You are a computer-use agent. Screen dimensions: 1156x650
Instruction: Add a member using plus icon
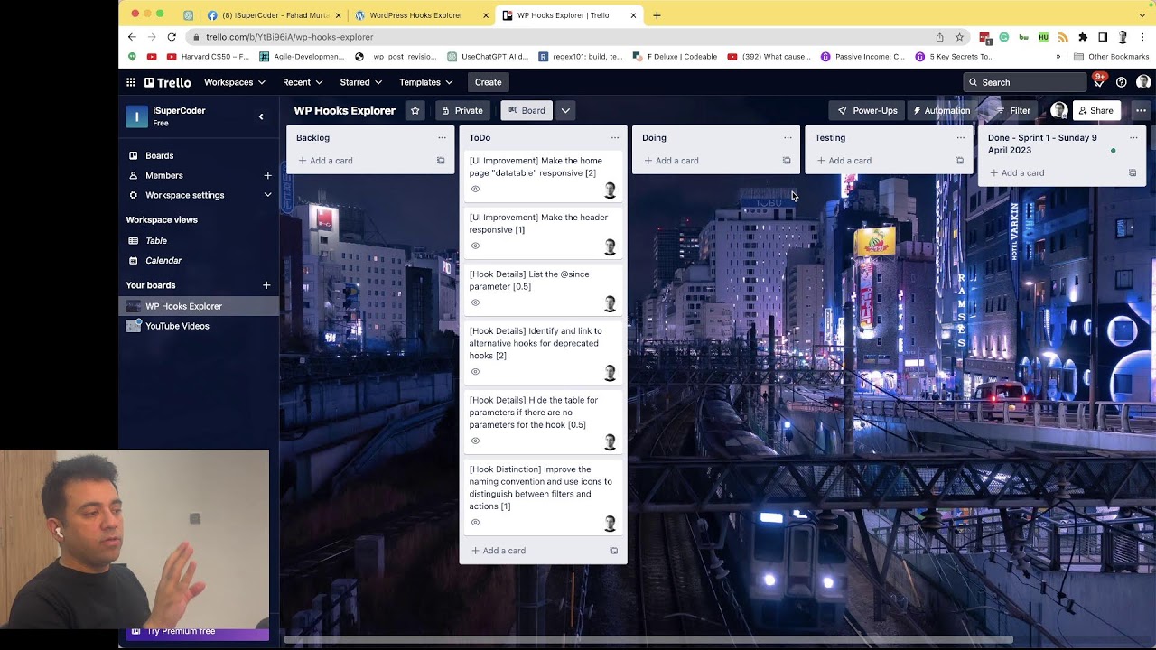tap(267, 175)
